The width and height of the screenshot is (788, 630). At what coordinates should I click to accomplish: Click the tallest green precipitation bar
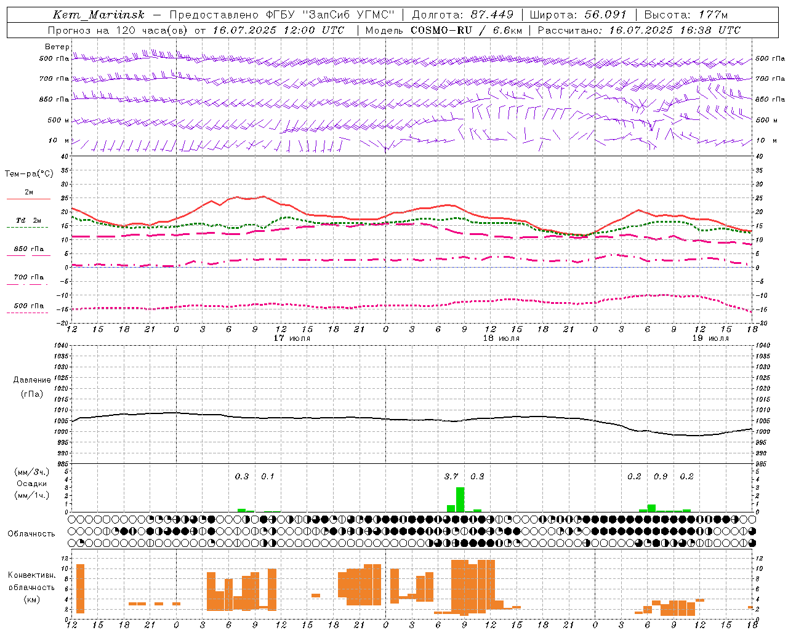460,500
